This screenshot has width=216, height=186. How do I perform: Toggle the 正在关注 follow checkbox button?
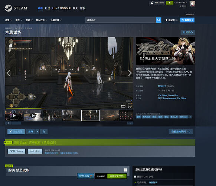tap(16, 132)
